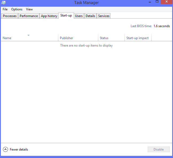This screenshot has height=158, width=173.
Task: Open the View menu
Action: click(x=29, y=9)
